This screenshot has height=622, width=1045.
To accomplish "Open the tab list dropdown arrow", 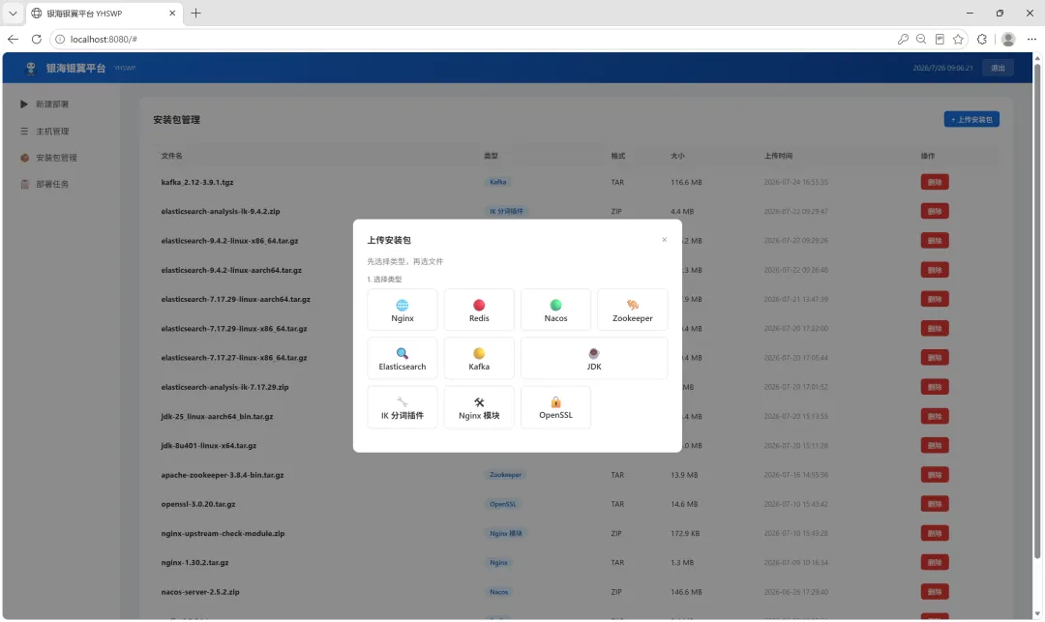I will [13, 14].
